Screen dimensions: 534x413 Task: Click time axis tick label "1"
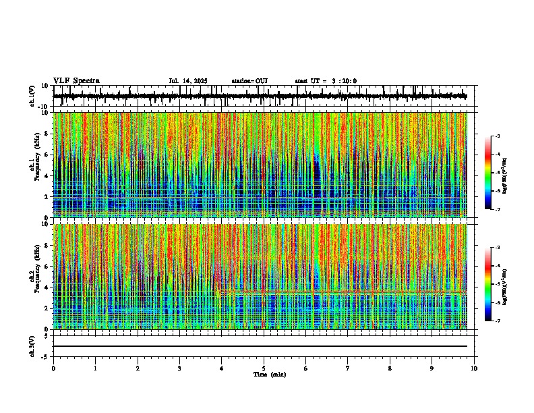click(x=95, y=368)
